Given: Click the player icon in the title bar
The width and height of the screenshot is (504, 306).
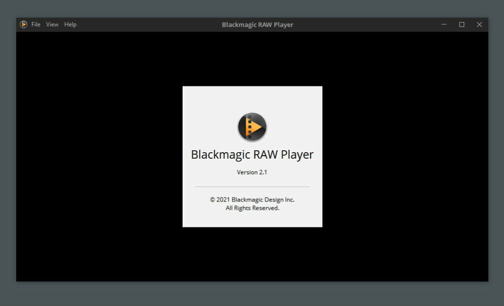Looking at the screenshot, I should coord(23,24).
